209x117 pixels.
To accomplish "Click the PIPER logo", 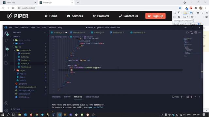I will [18, 16].
